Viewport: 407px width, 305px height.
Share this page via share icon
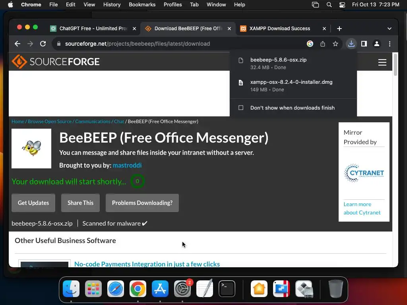(323, 44)
